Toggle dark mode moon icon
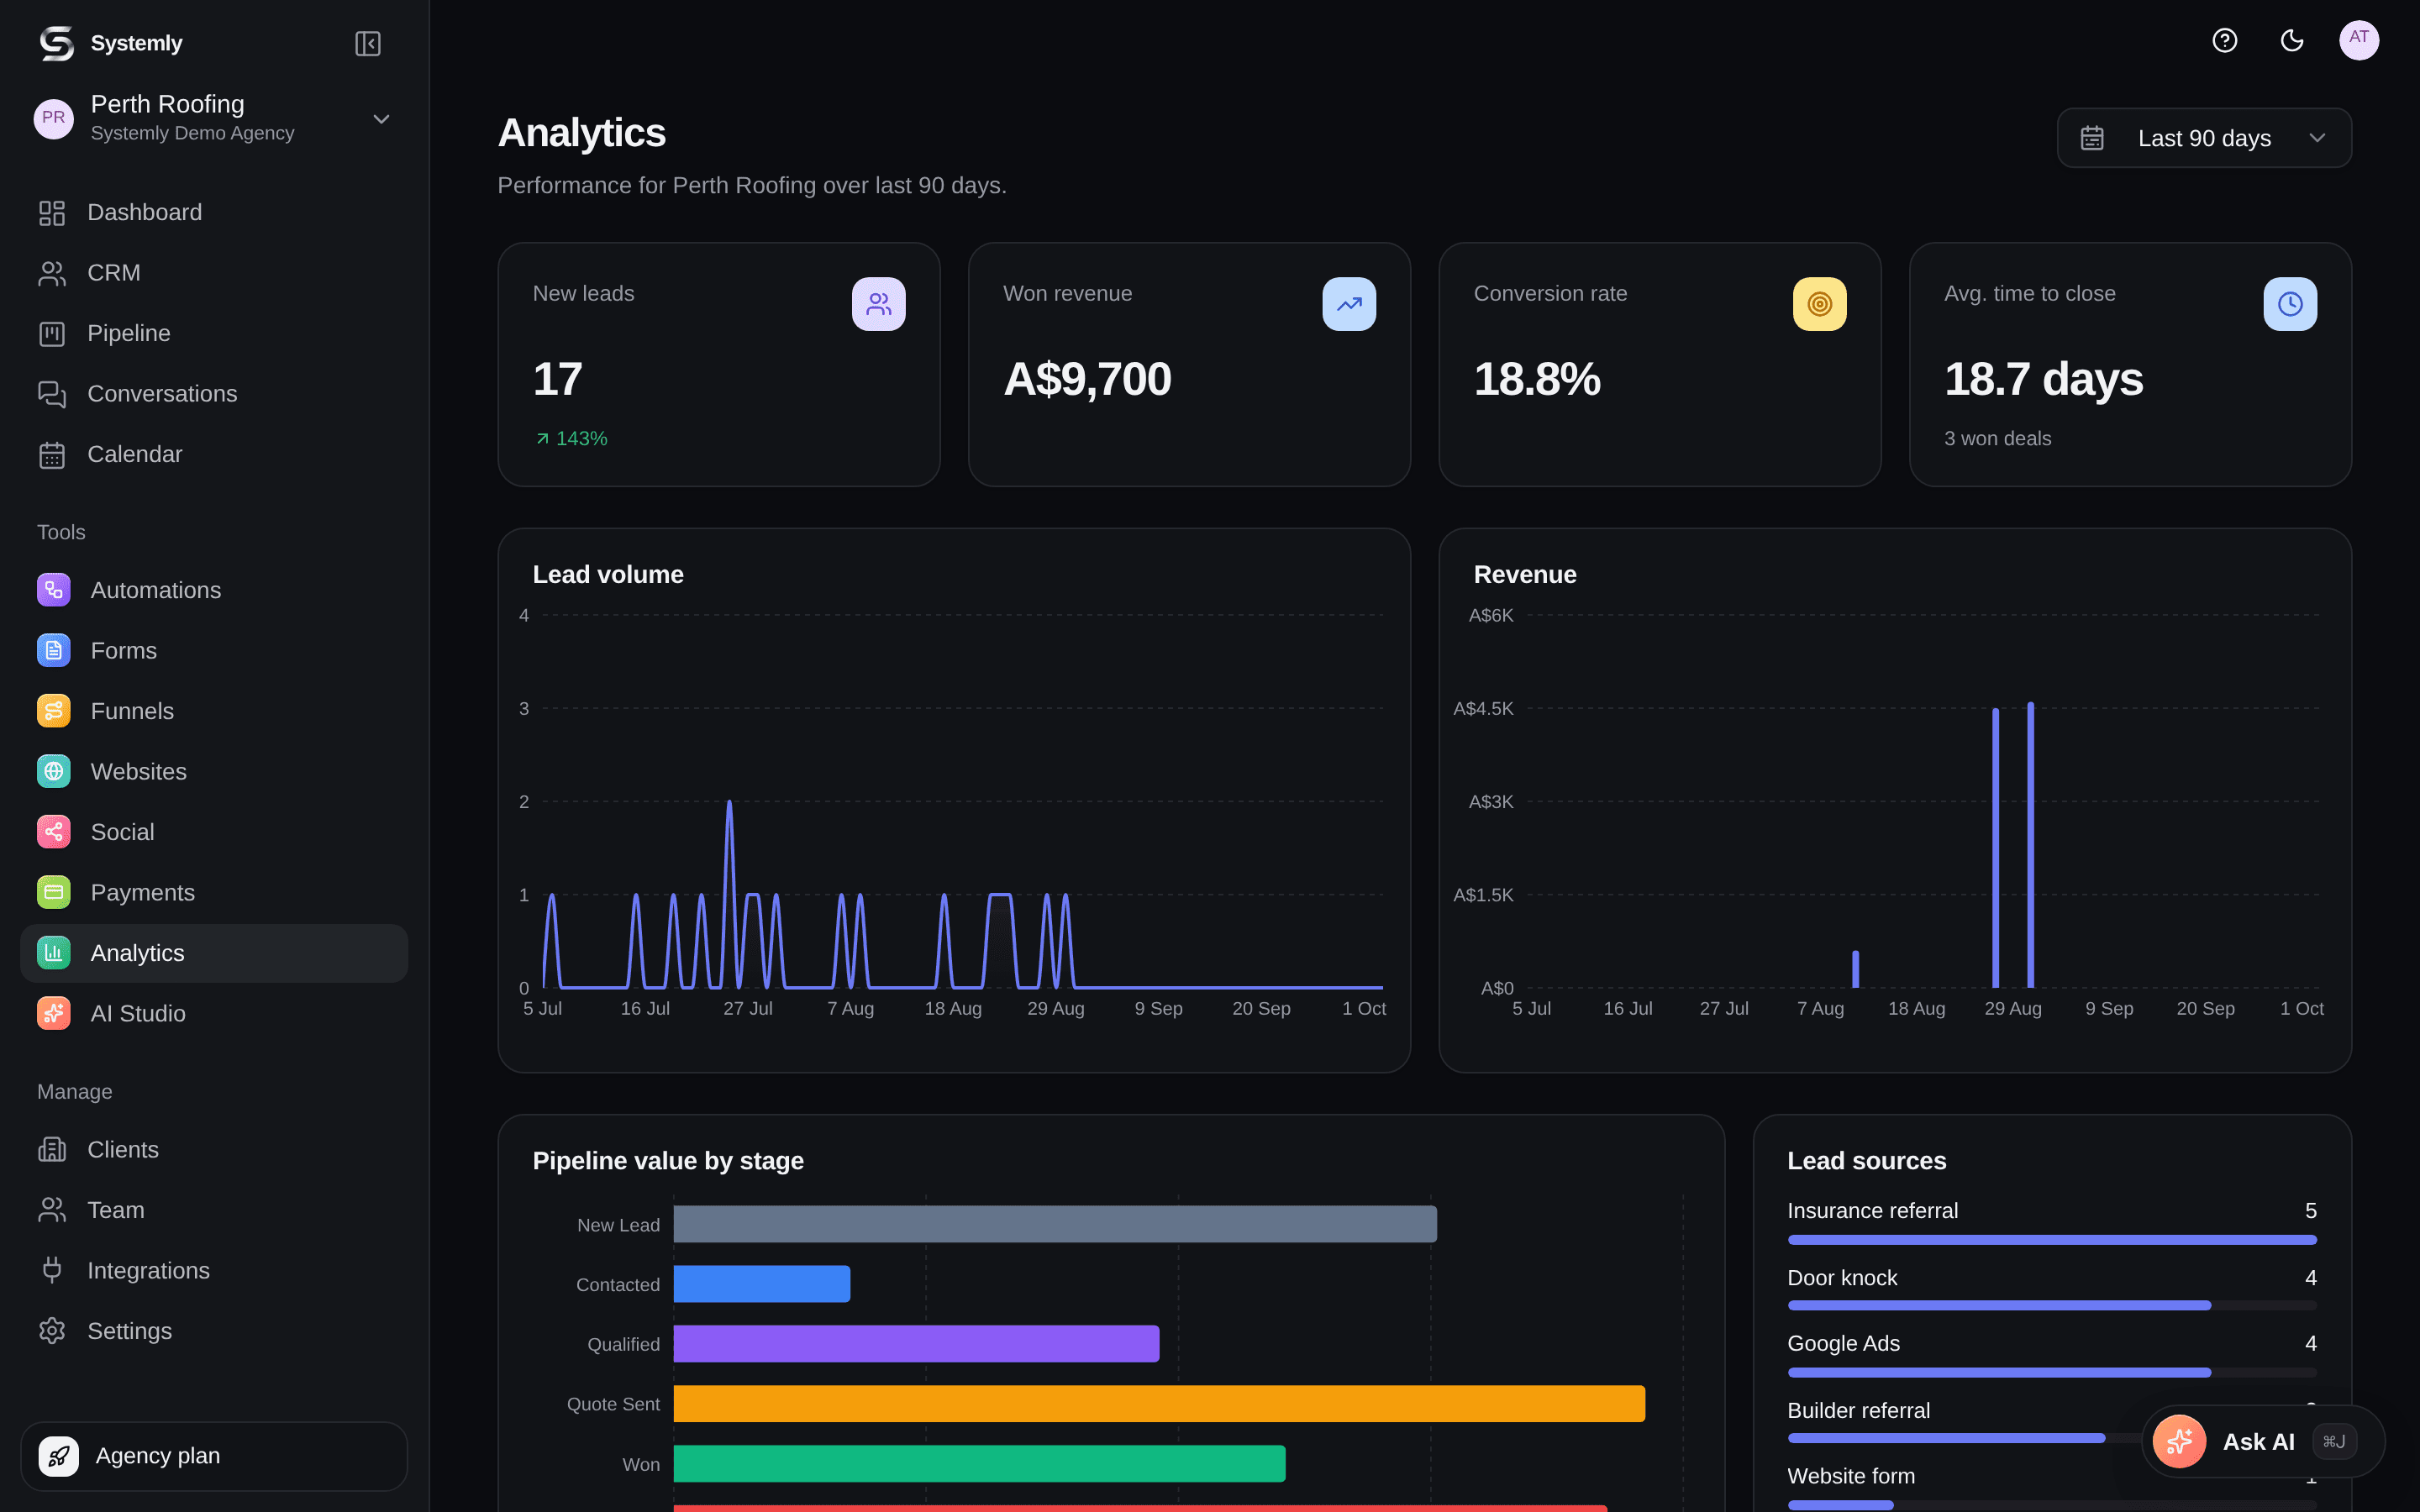The image size is (2420, 1512). 2291,40
